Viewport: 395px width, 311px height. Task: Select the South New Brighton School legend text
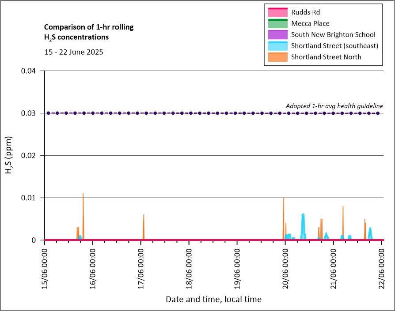(x=333, y=34)
